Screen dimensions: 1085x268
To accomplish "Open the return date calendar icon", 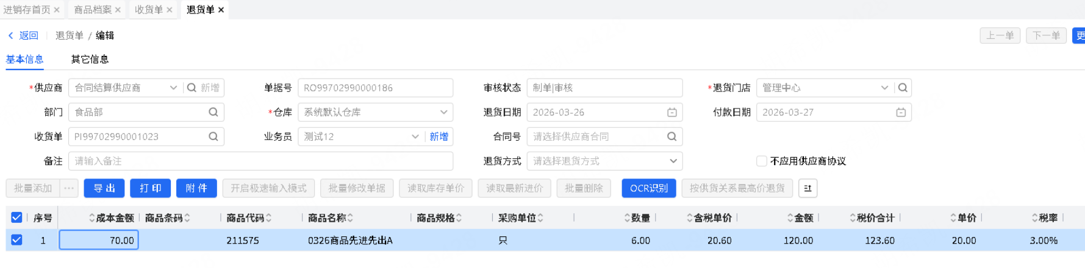I will [671, 112].
